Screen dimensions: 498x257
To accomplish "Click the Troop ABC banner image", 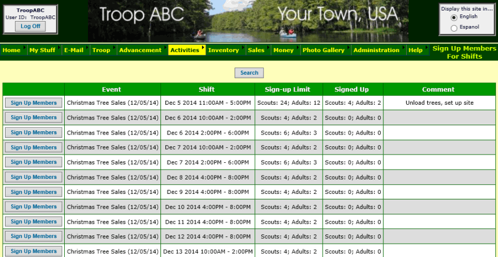I will [248, 21].
